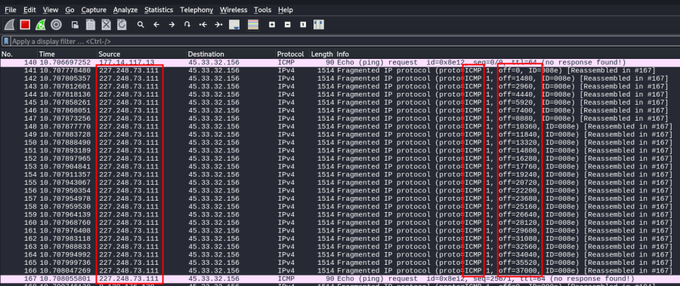Select source address 177.14.117.13
This screenshot has height=286, width=680.
127,63
